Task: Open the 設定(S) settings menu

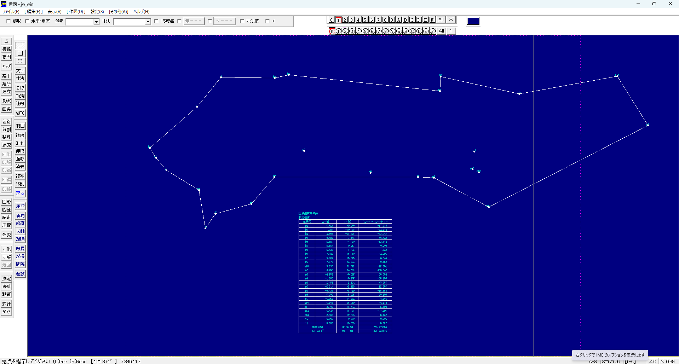Action: click(x=97, y=12)
